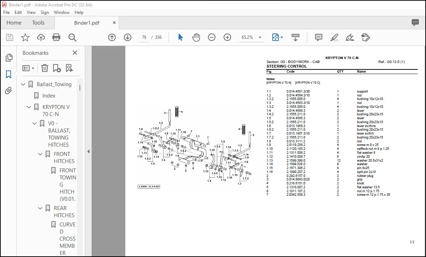
Task: Collapse the REAR HITCHES bookmark
Action: pos(40,208)
